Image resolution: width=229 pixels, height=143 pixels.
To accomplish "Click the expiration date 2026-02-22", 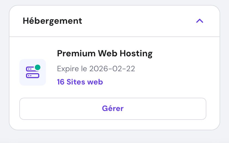I will pos(112,68).
